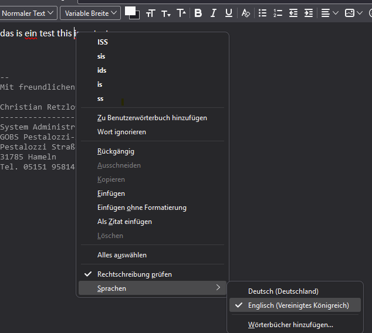372x333 pixels.
Task: Click Einfügen in the context menu
Action: point(153,193)
